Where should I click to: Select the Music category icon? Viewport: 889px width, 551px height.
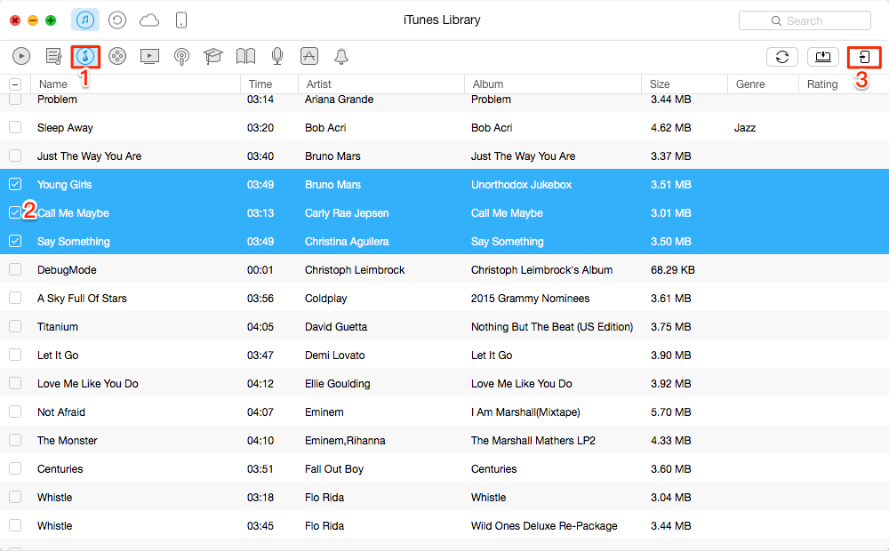[85, 56]
